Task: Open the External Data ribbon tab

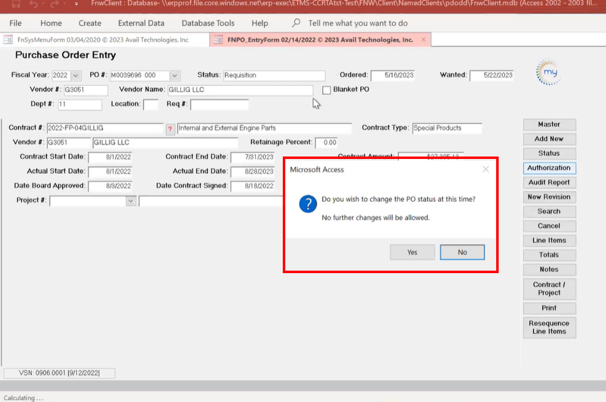Action: [141, 23]
